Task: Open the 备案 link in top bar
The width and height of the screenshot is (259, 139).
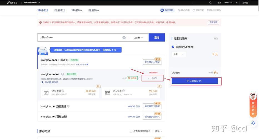Action: point(219,3)
